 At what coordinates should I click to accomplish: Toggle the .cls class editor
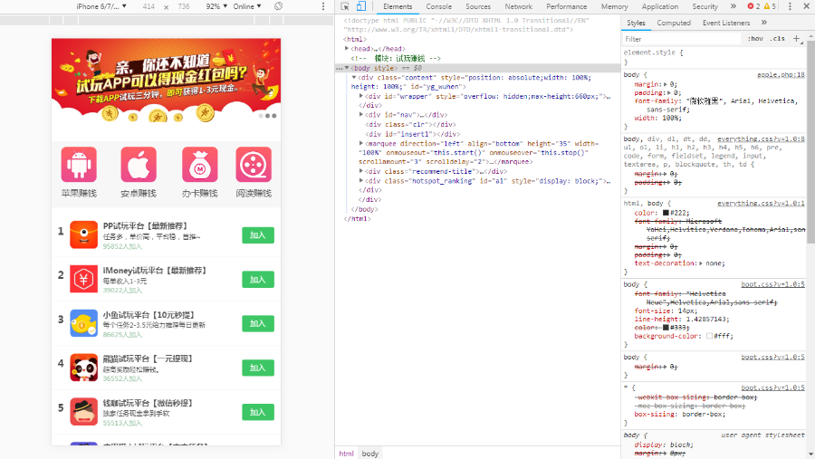[778, 38]
